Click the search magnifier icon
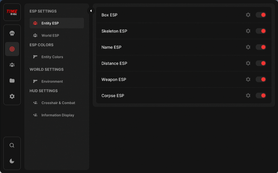278x173 pixels. (12, 145)
